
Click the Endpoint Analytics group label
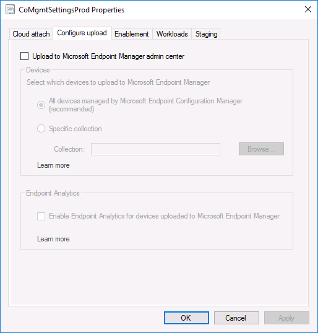(53, 193)
